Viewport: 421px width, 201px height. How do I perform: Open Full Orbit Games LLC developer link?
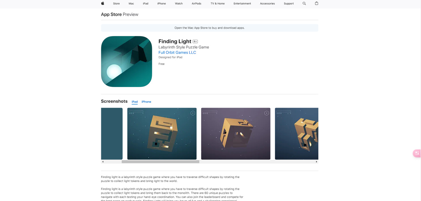point(177,53)
